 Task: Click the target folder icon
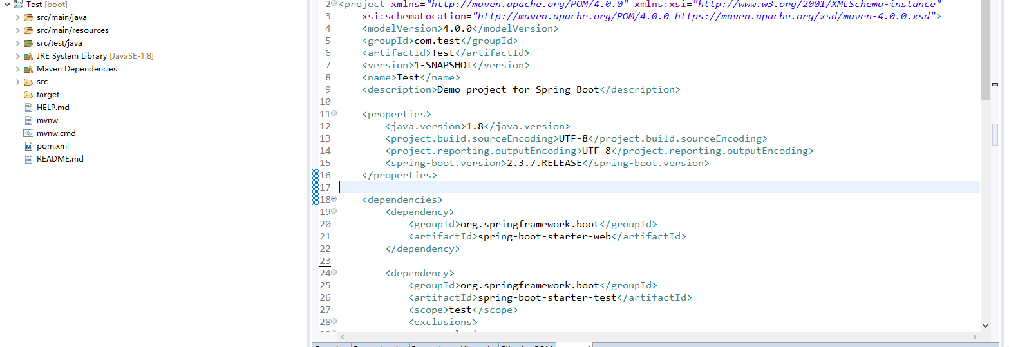point(28,95)
